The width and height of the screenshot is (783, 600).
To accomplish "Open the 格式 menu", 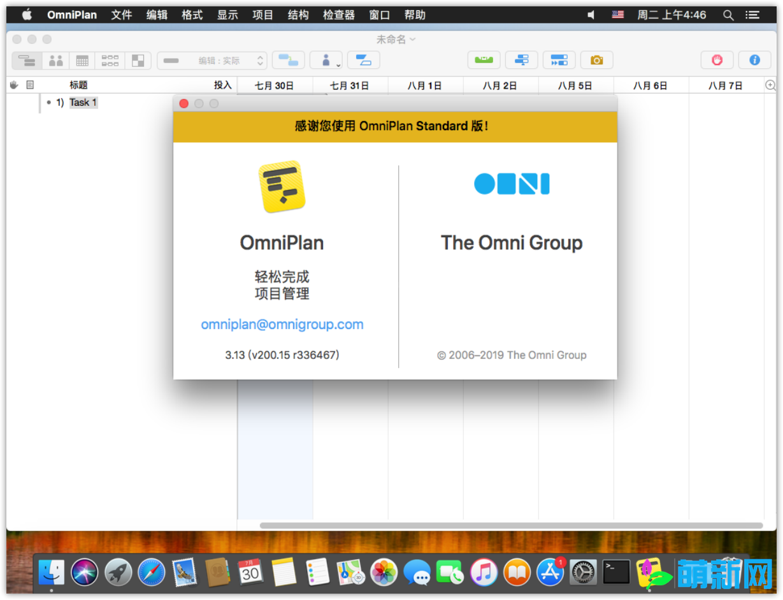I will 192,15.
